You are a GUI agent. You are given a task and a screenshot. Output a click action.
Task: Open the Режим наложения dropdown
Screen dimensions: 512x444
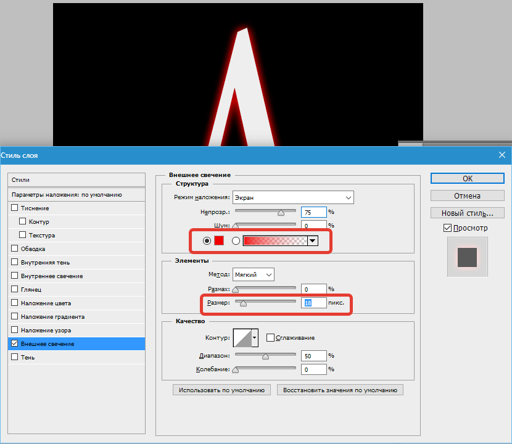[x=293, y=198]
